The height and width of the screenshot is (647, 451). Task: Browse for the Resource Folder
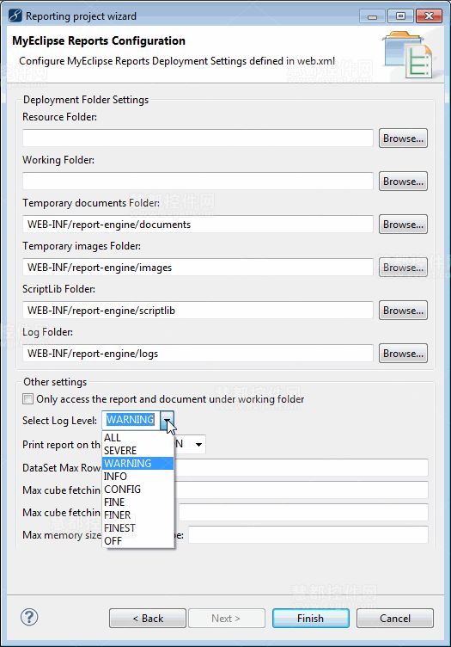point(403,139)
